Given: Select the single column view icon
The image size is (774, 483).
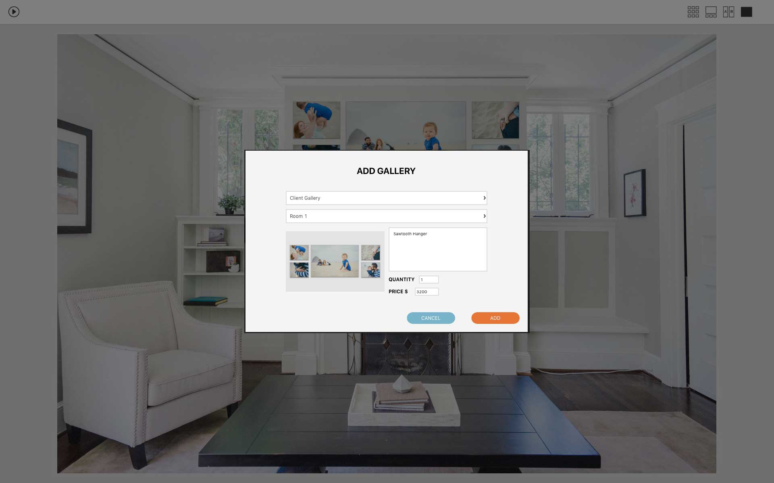Looking at the screenshot, I should [x=746, y=11].
